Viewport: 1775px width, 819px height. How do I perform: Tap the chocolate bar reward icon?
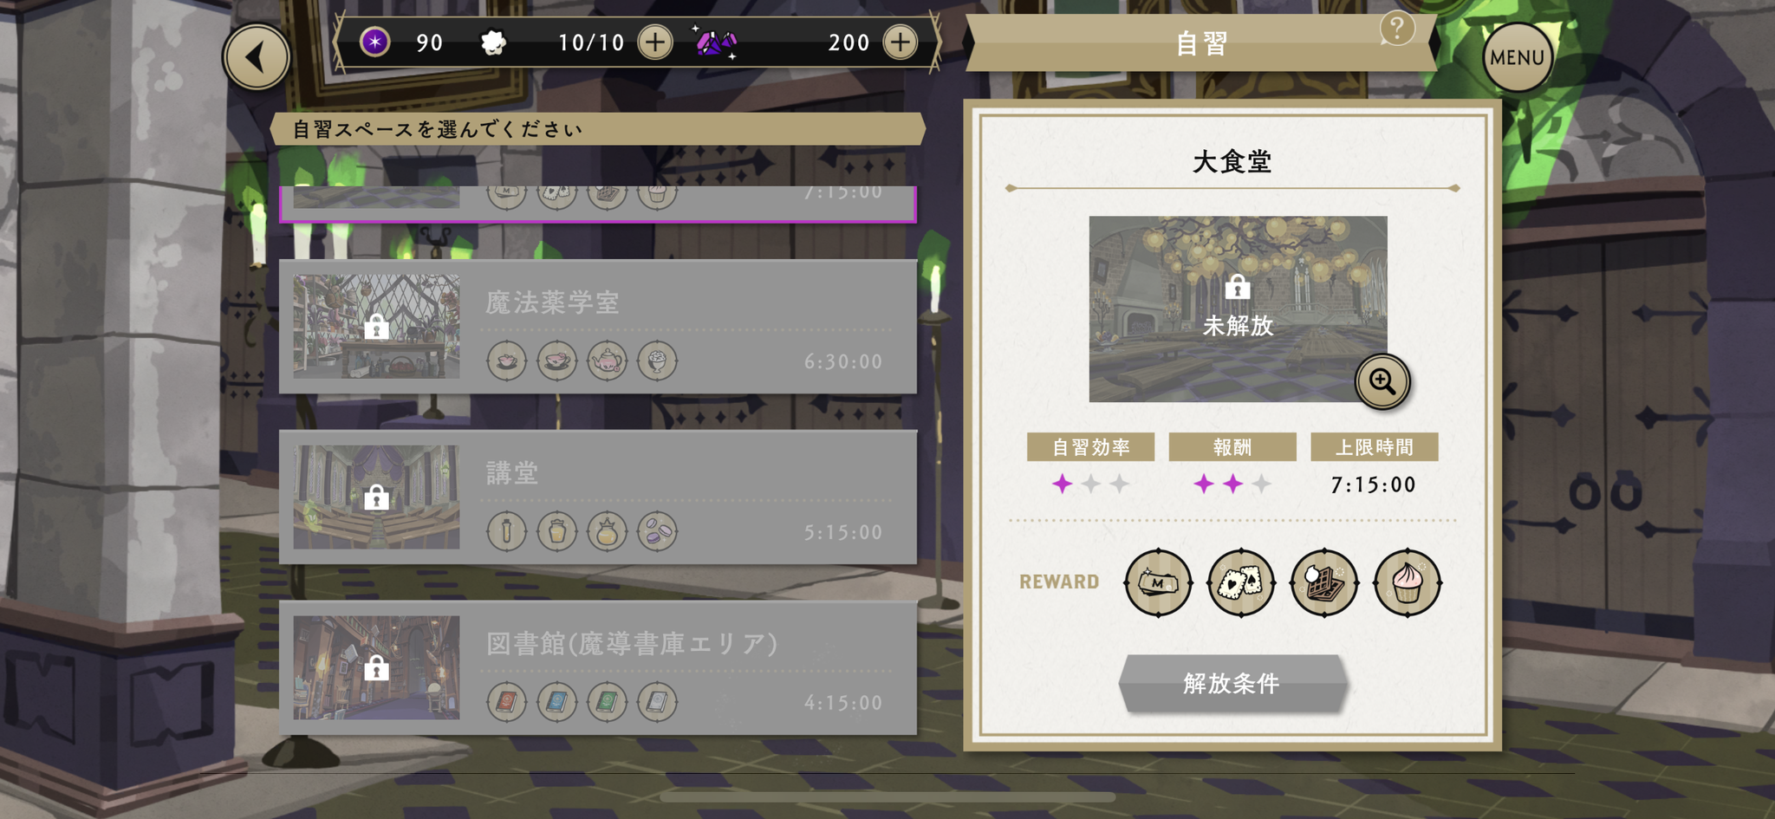(x=1324, y=583)
